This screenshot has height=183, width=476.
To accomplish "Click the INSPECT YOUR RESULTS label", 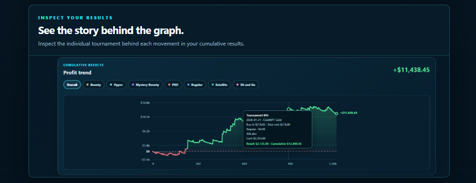I will pos(75,18).
